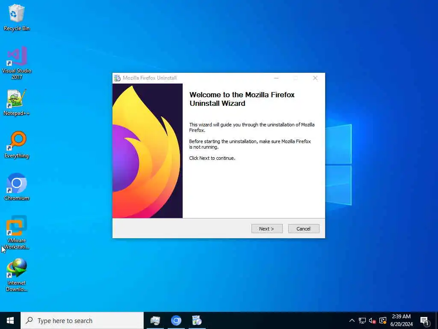This screenshot has width=438, height=329.
Task: Open the first pinned taskbar app
Action: click(155, 320)
